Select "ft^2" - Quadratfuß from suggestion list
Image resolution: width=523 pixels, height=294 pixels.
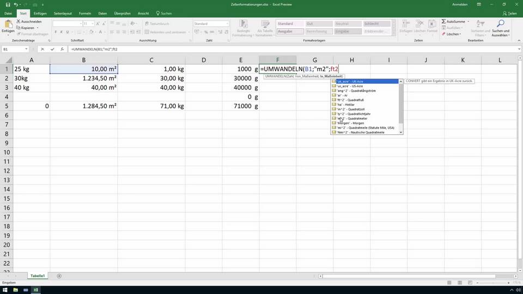tap(350, 100)
